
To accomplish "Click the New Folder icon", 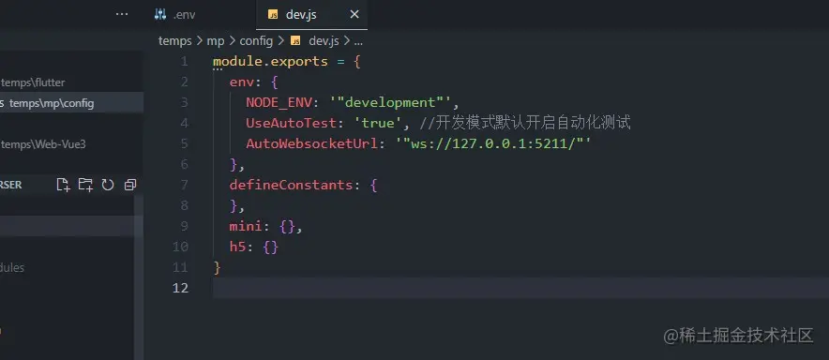I will (85, 185).
